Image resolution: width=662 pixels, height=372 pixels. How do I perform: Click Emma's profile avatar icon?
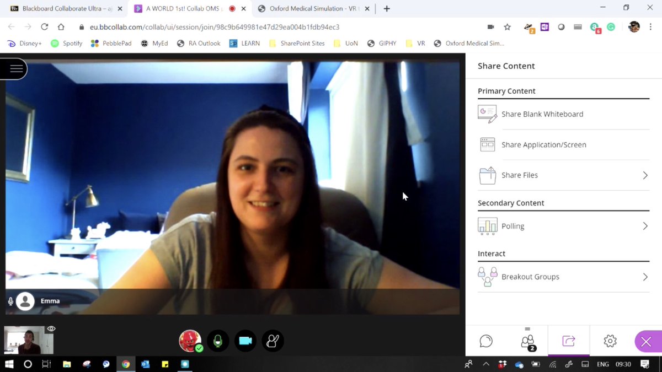(25, 301)
